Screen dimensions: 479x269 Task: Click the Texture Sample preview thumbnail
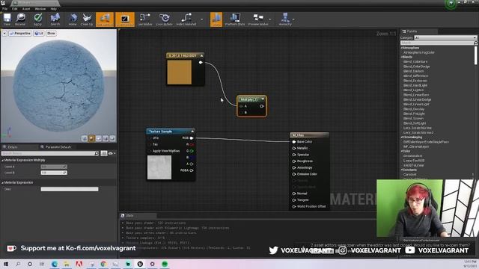click(159, 167)
